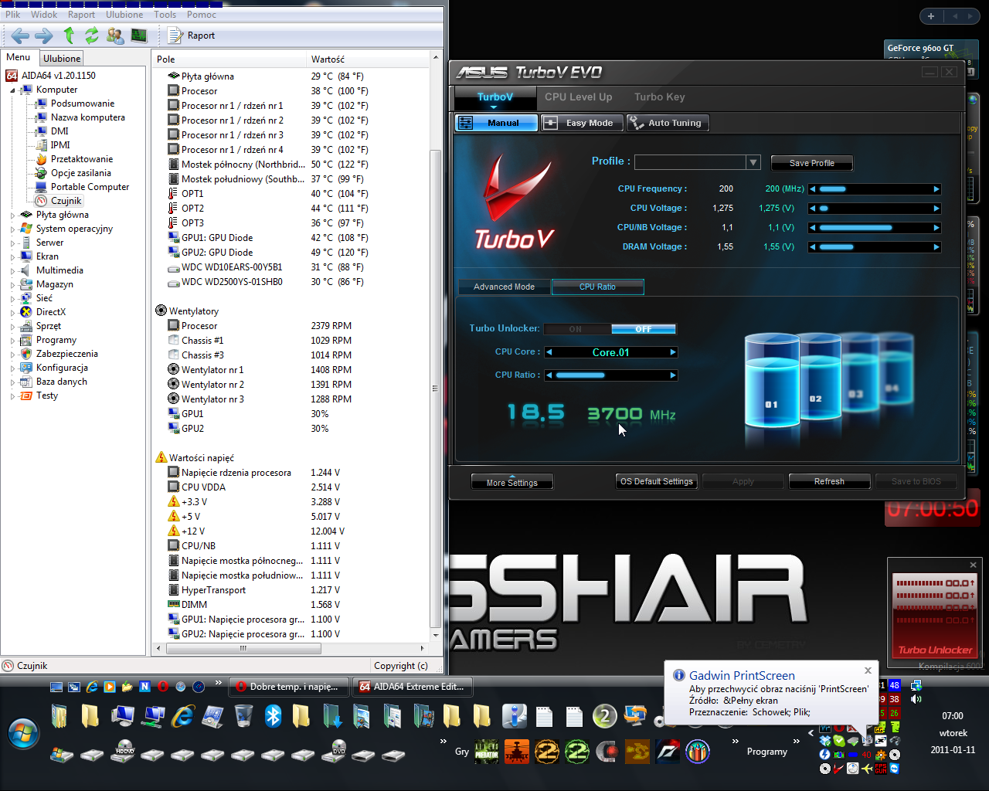
Task: Click the monitor graph icon in AIDA64 toolbar
Action: click(x=139, y=36)
